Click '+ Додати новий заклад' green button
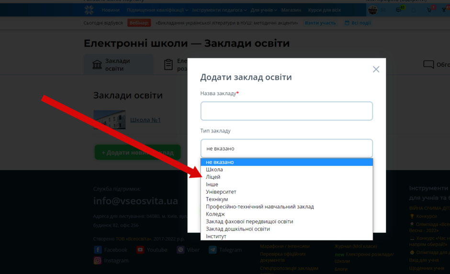 137,153
